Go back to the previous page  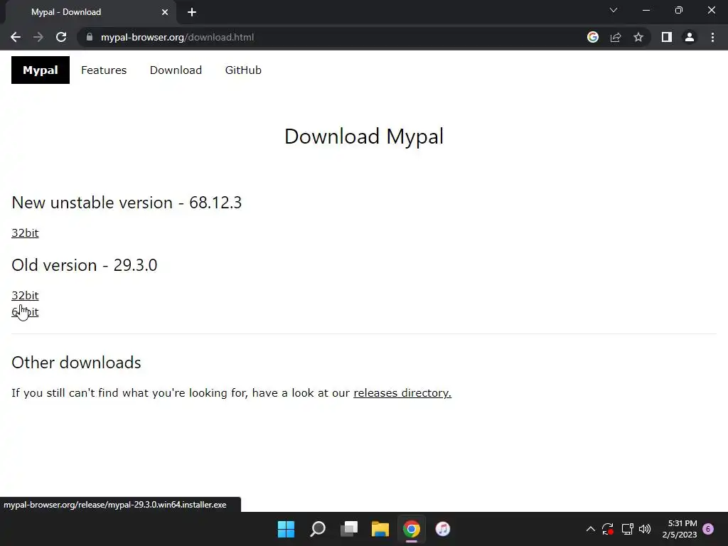[x=16, y=37]
